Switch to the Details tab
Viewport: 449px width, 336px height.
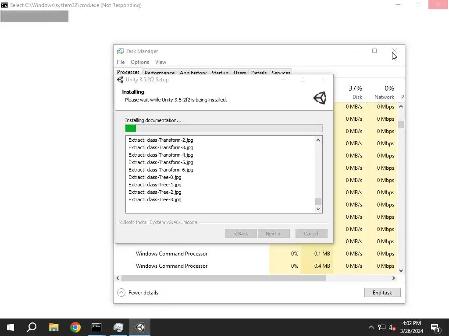click(259, 73)
